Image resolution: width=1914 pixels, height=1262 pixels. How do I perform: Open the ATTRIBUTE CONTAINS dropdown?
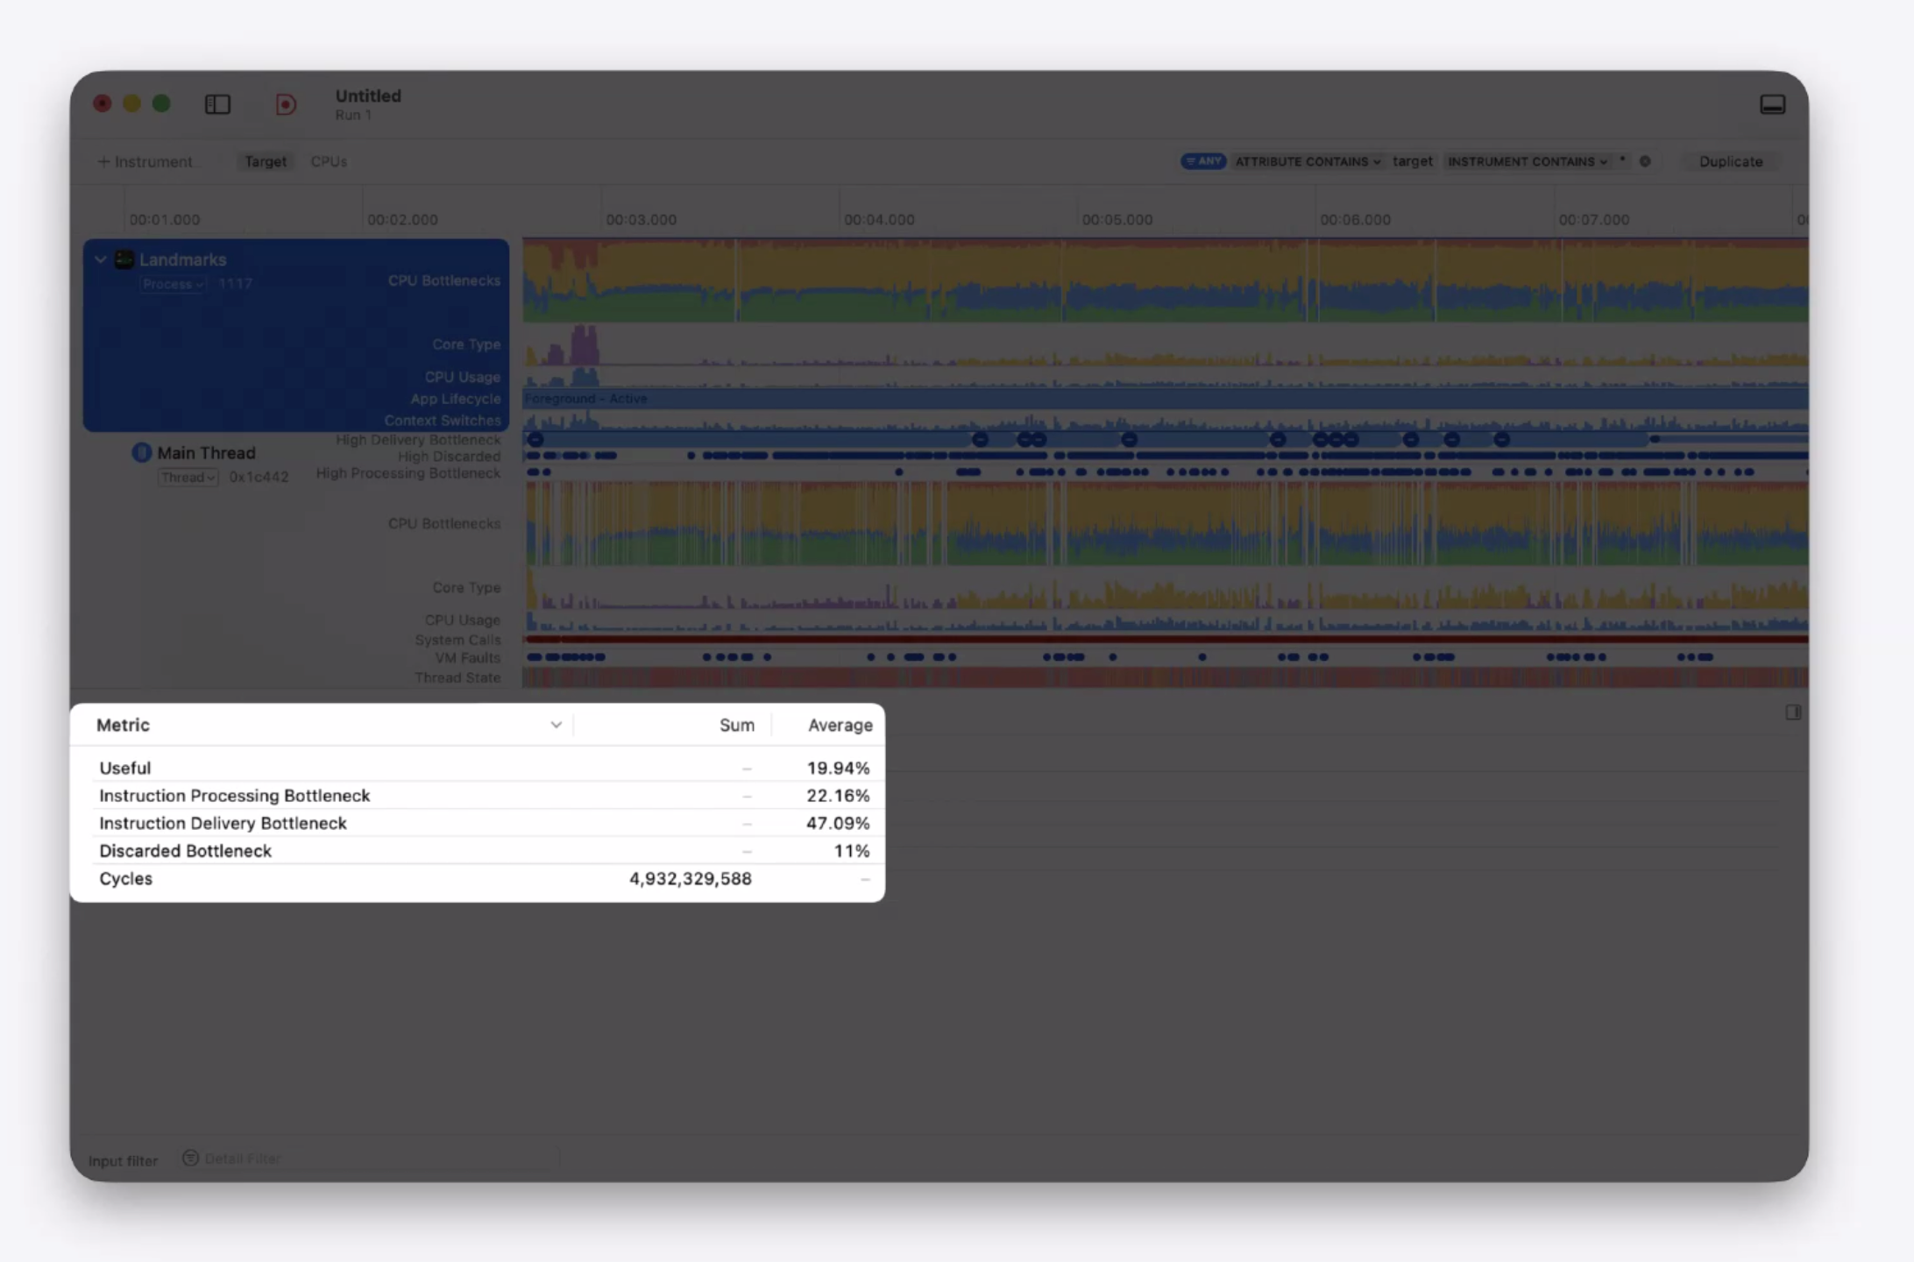click(1307, 161)
